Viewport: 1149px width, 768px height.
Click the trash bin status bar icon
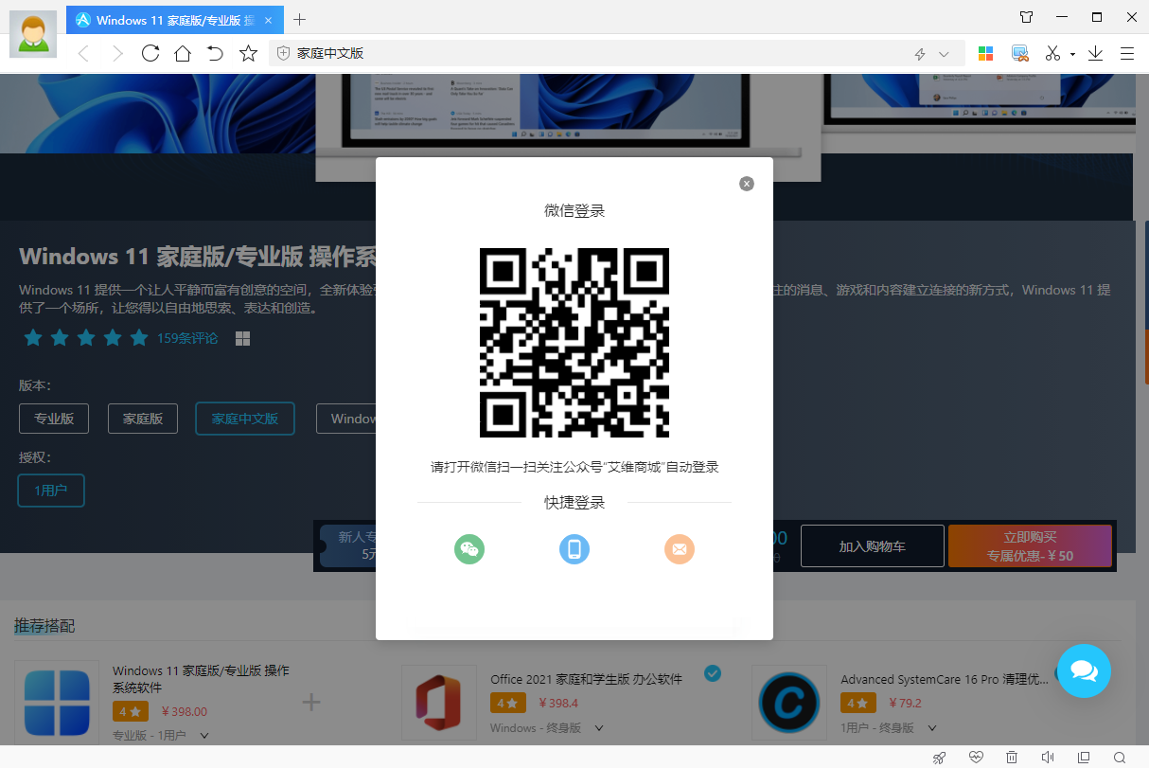[x=1012, y=757]
